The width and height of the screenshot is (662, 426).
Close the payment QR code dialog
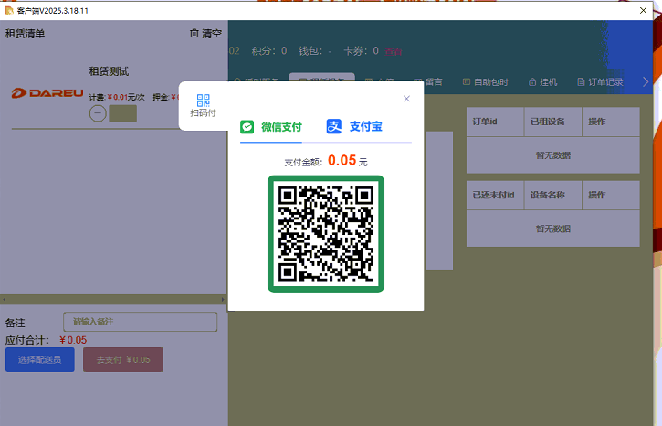click(x=406, y=99)
